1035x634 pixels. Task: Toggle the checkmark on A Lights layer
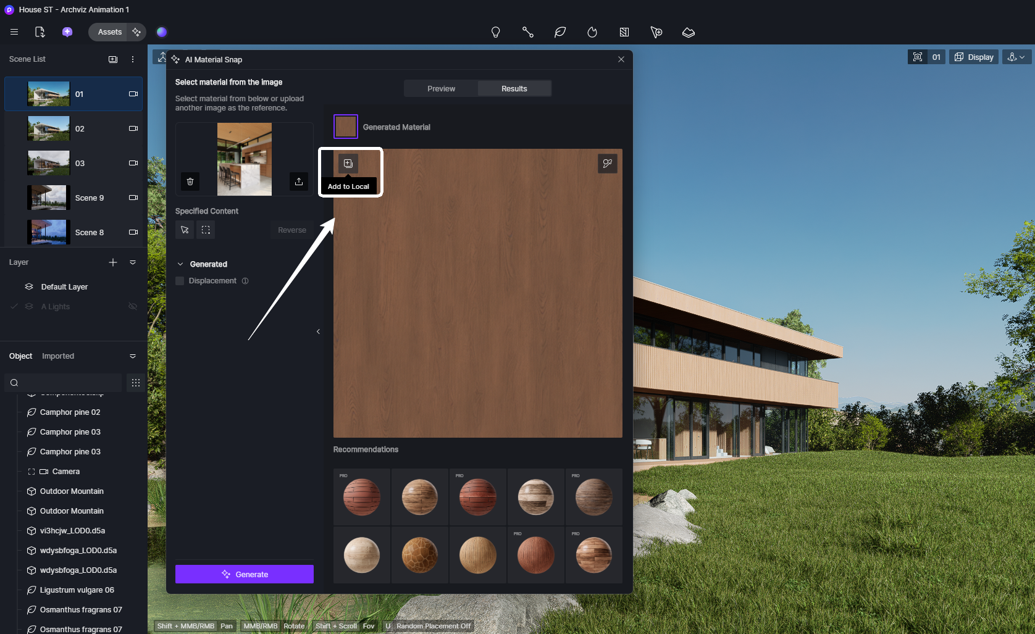(14, 307)
